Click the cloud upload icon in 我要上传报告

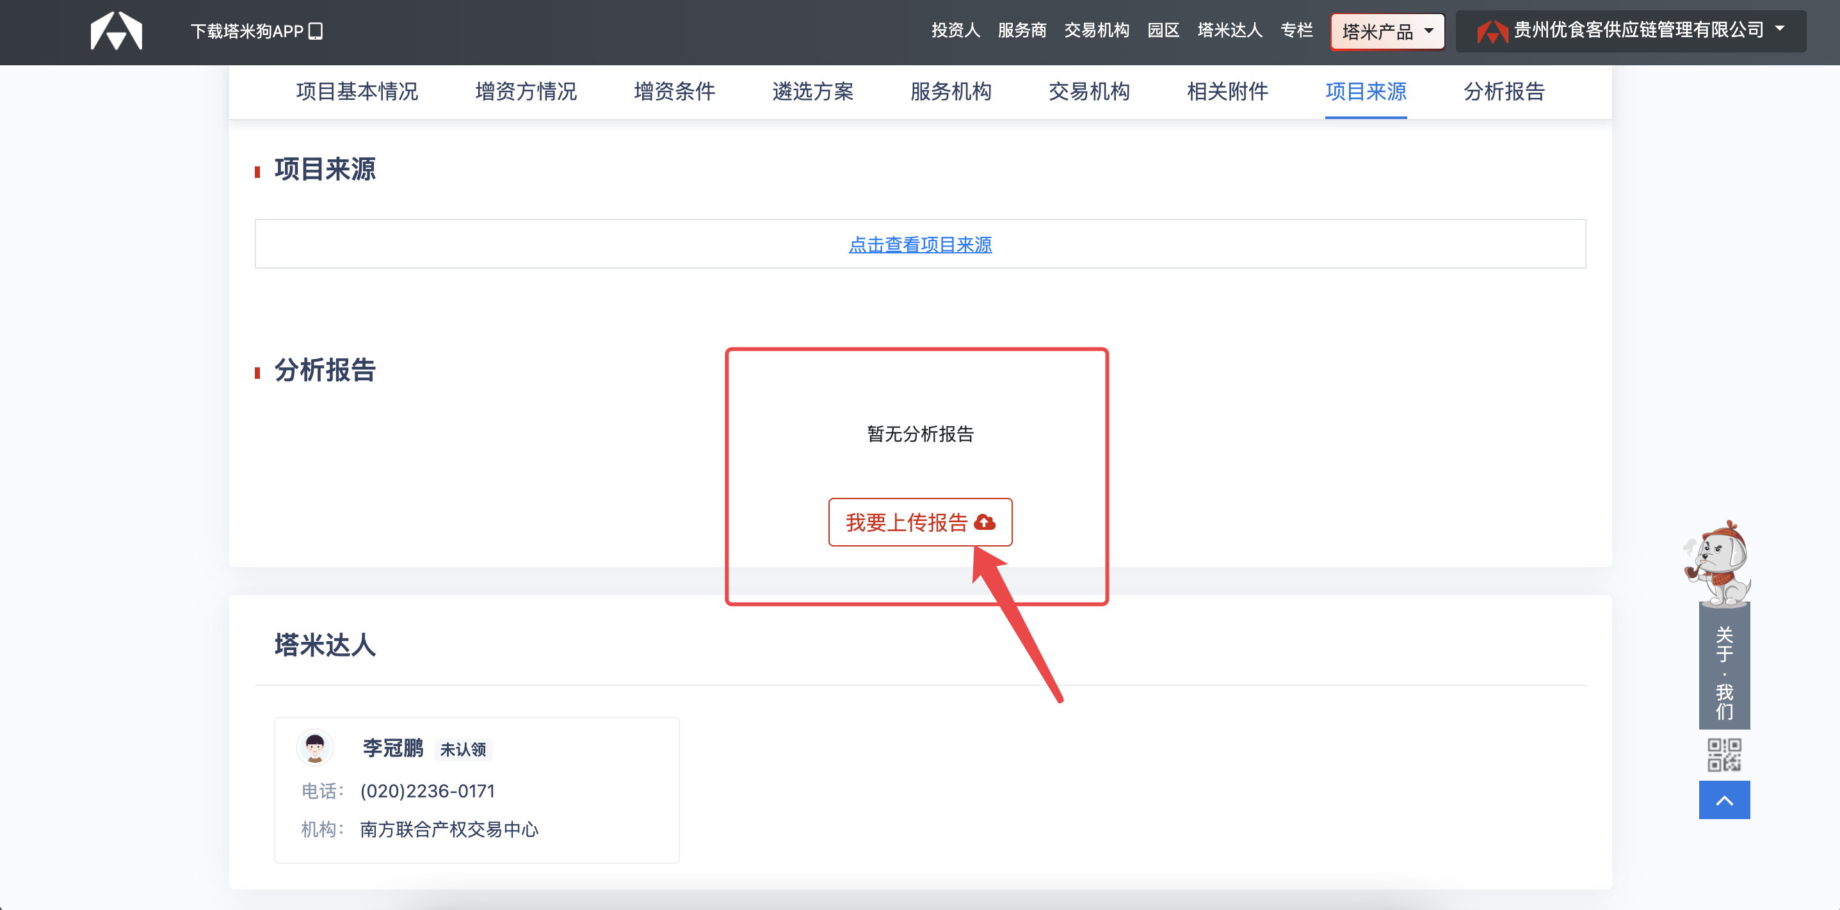985,522
